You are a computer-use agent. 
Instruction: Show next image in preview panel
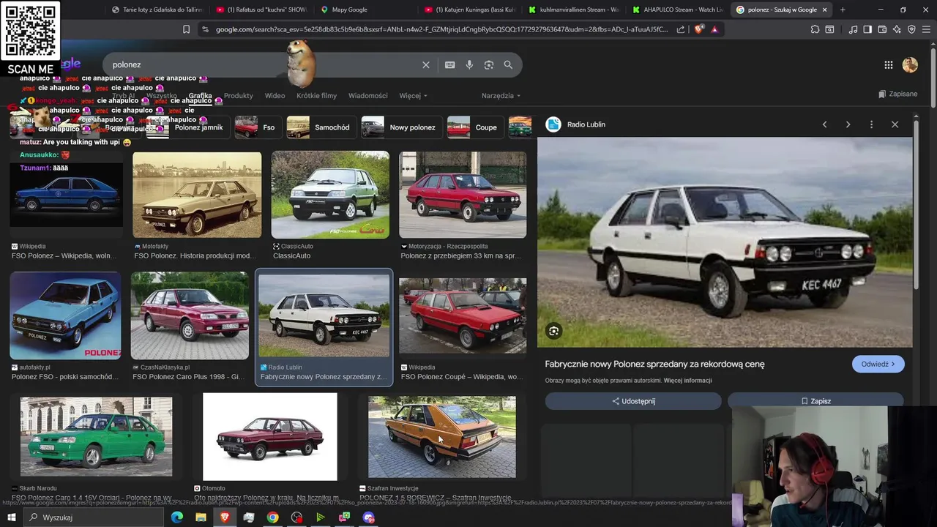coord(848,124)
